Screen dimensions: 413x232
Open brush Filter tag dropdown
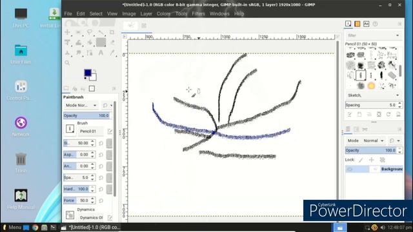click(374, 35)
